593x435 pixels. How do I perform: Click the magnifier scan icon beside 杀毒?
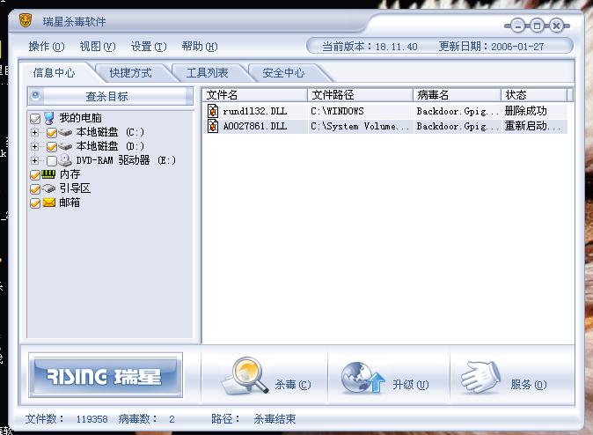tap(246, 375)
